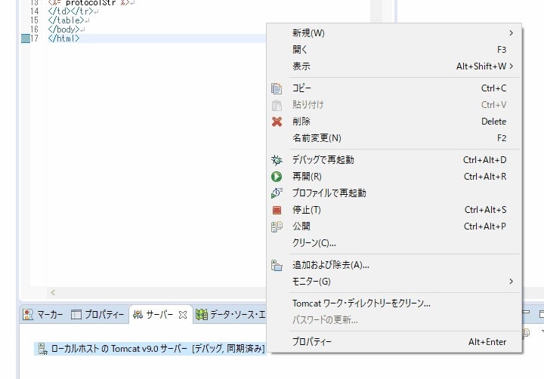This screenshot has height=379, width=544.
Task: Click the publish icon beside 公開
Action: (277, 226)
